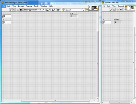Open the Operate menu
The width and height of the screenshot is (136, 104).
pyautogui.click(x=29, y=6)
